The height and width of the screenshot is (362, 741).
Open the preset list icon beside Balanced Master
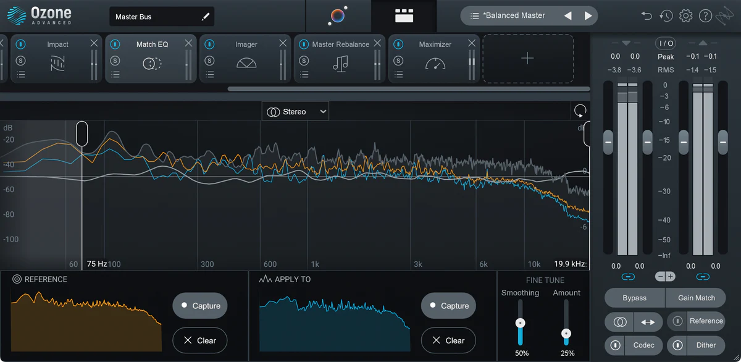[474, 15]
